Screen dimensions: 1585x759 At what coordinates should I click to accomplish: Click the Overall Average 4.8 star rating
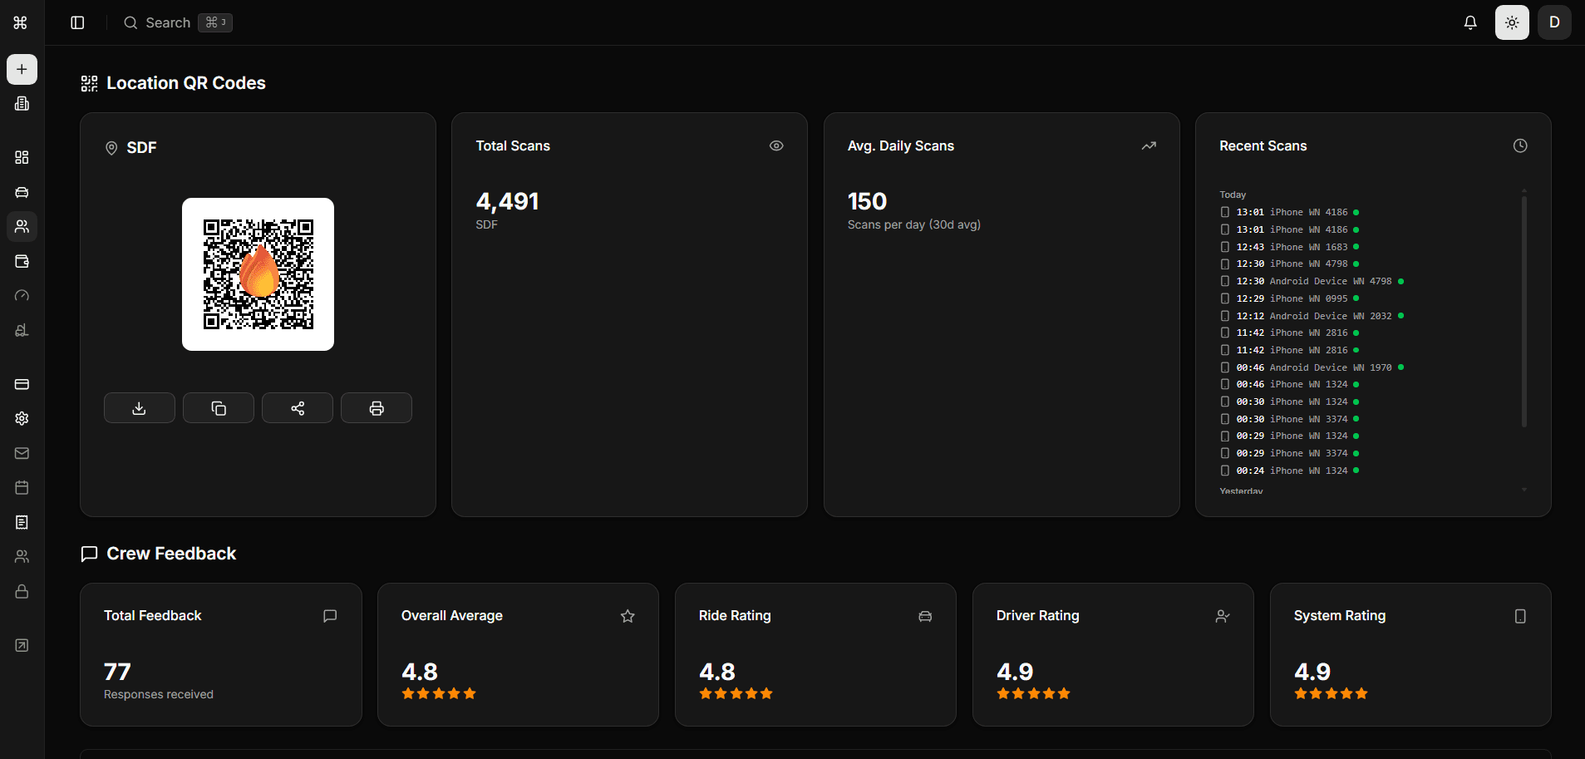[439, 693]
